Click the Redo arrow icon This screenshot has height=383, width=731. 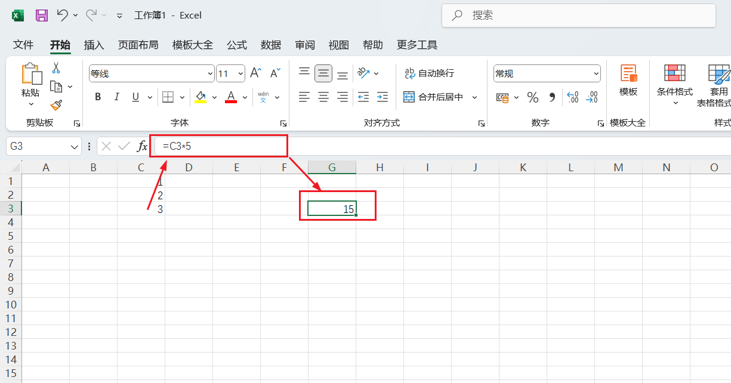click(91, 16)
